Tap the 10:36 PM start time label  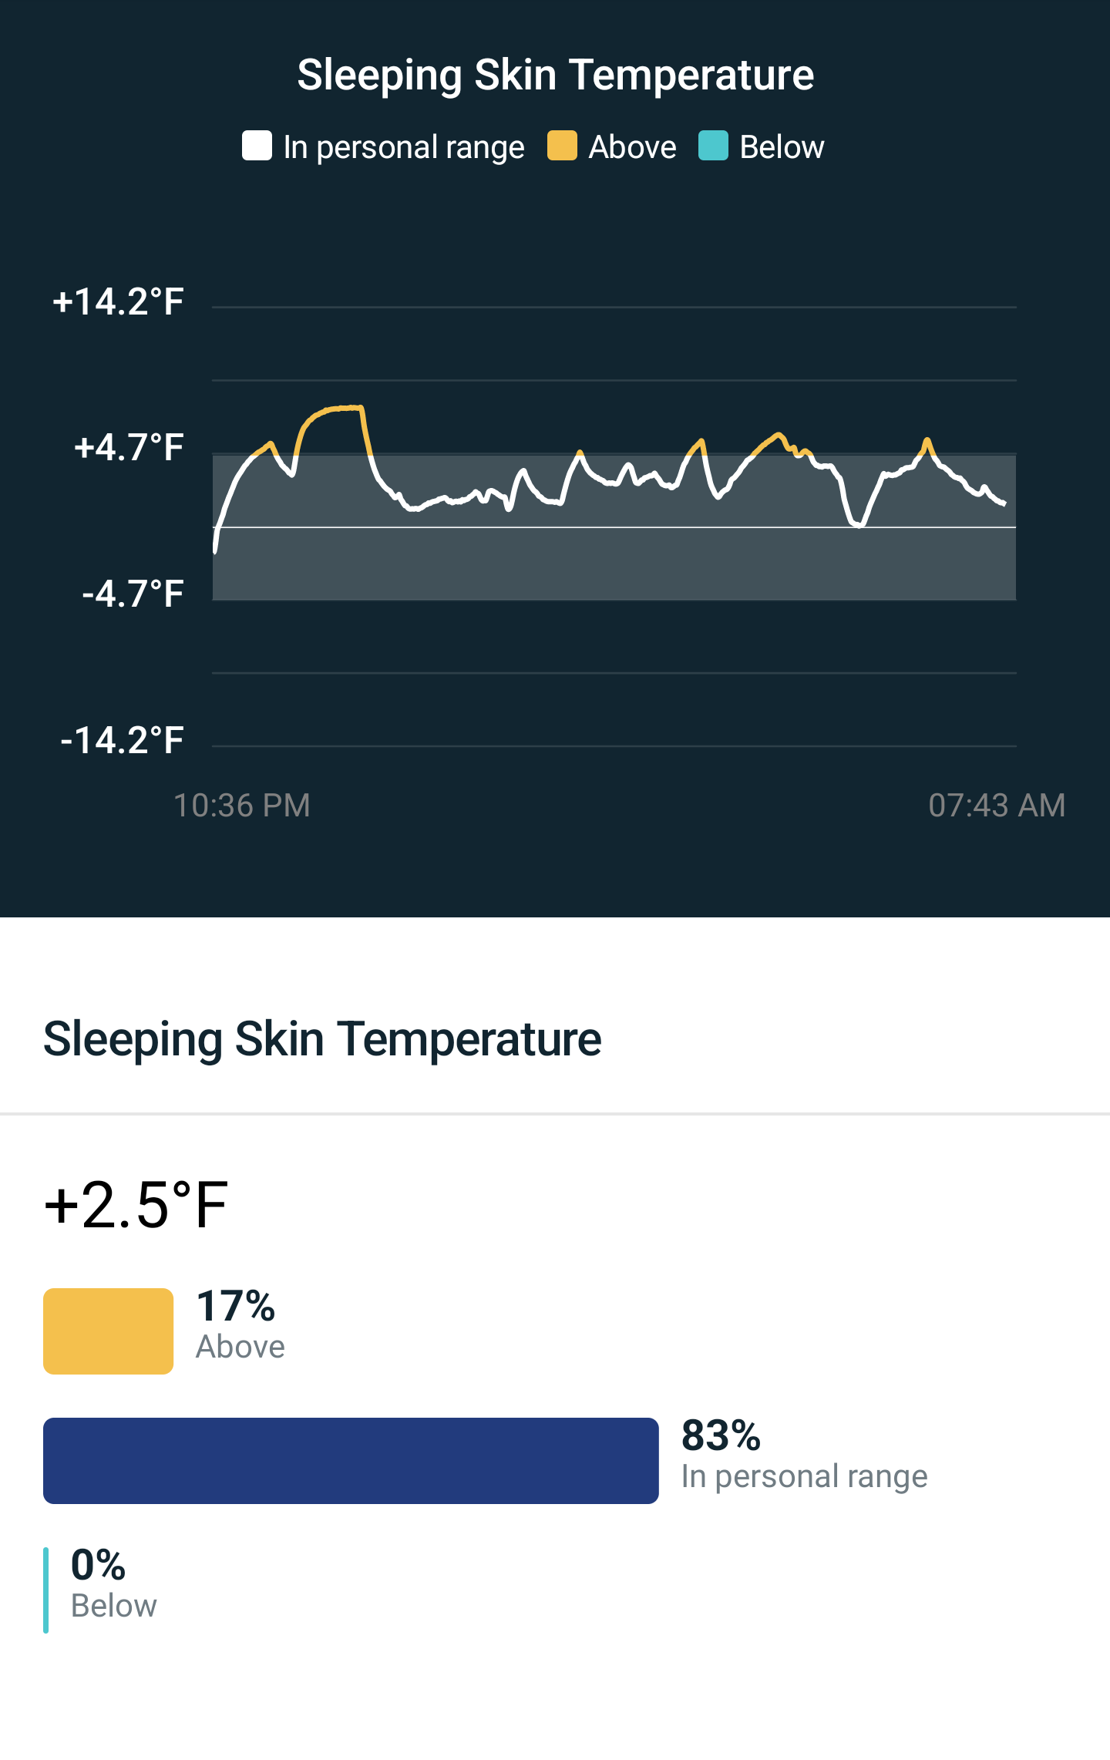coord(241,806)
